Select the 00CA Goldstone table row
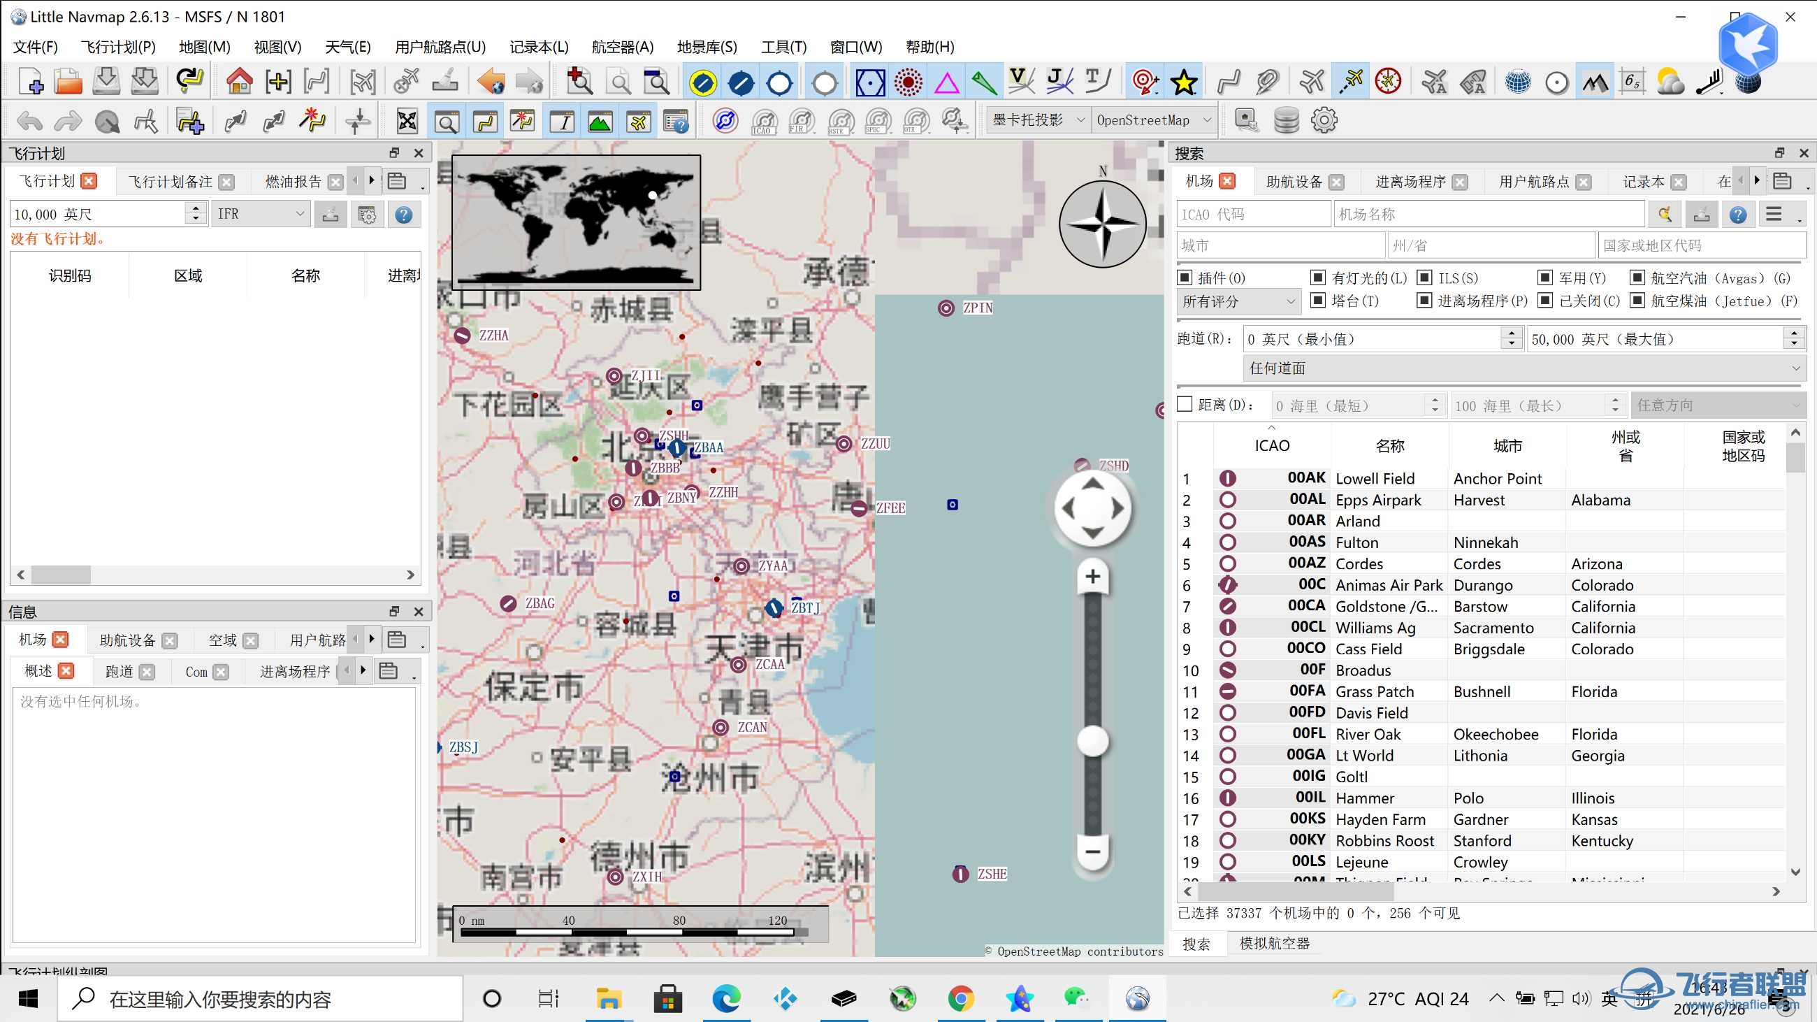This screenshot has width=1817, height=1022. click(1482, 607)
